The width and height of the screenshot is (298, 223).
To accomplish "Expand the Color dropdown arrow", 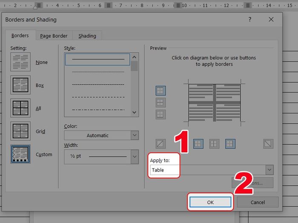I will [x=135, y=135].
